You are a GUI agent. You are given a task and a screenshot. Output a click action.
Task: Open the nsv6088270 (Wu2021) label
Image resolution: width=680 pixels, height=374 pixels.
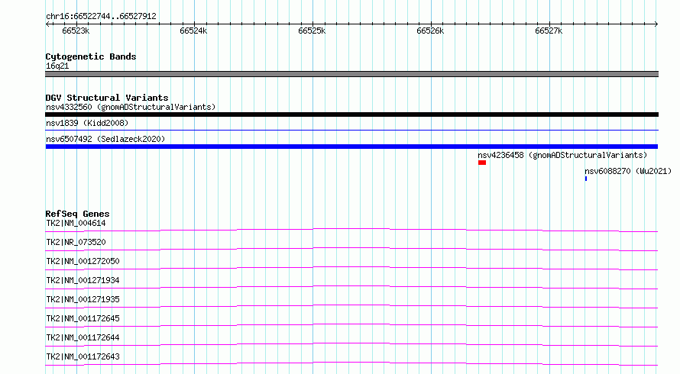click(628, 171)
